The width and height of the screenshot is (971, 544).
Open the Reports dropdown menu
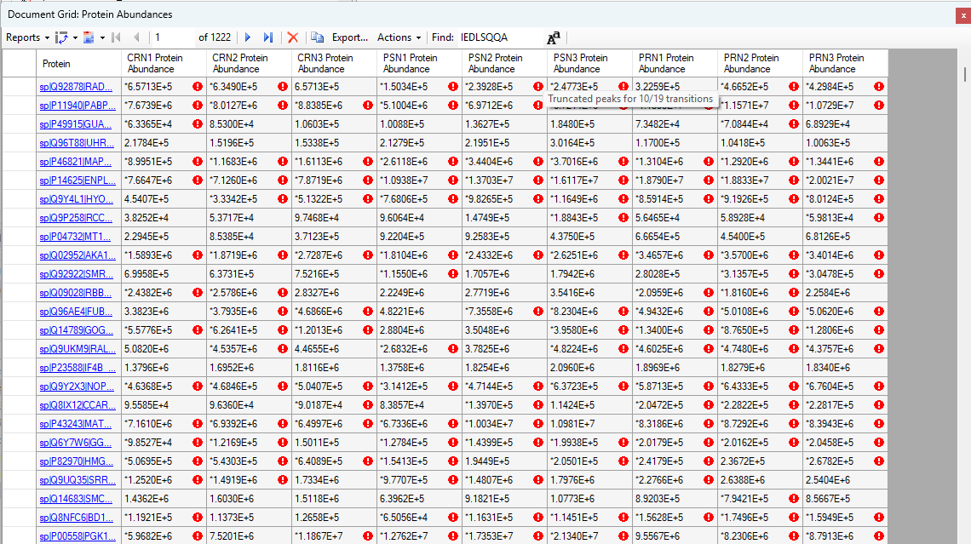click(x=27, y=37)
